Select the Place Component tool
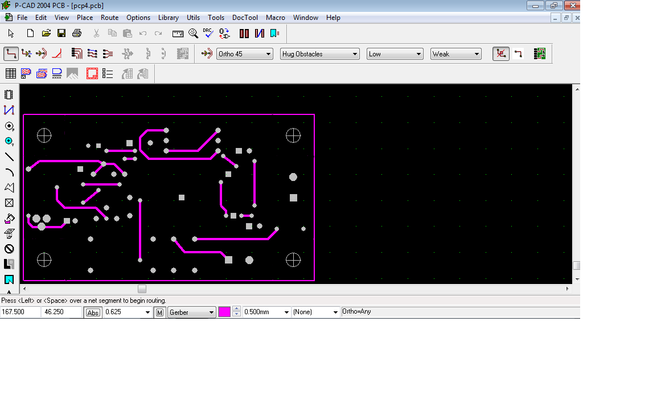Image resolution: width=669 pixels, height=395 pixels. point(9,94)
